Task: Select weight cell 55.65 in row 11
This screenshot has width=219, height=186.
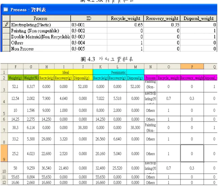Action: (15, 177)
